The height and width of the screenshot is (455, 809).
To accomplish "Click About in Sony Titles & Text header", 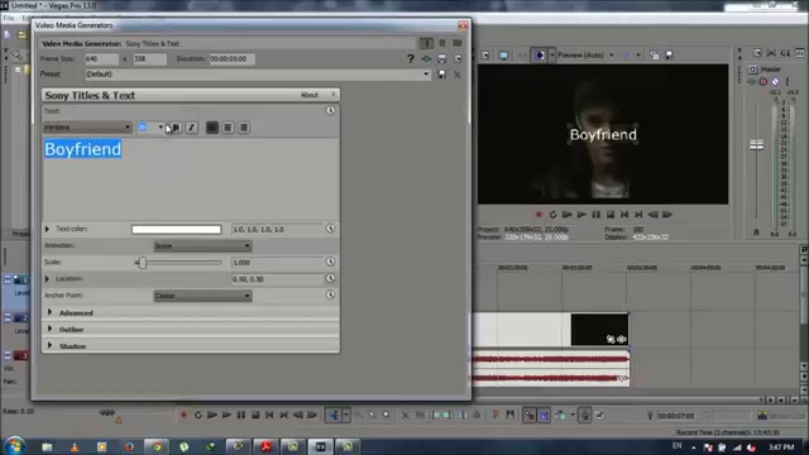I will 309,95.
